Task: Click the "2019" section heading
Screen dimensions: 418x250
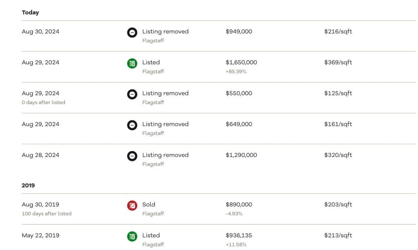Action: tap(28, 186)
